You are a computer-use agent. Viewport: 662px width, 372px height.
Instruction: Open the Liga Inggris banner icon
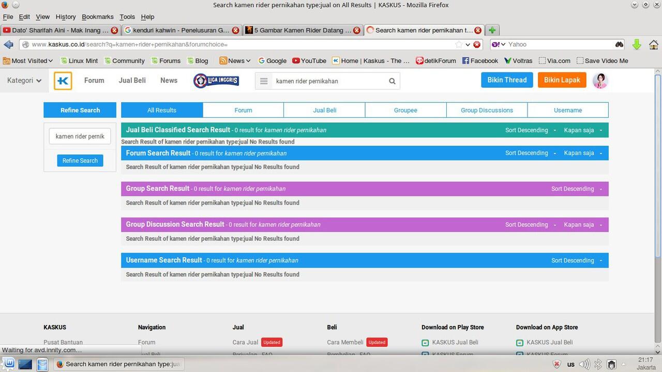tap(216, 81)
